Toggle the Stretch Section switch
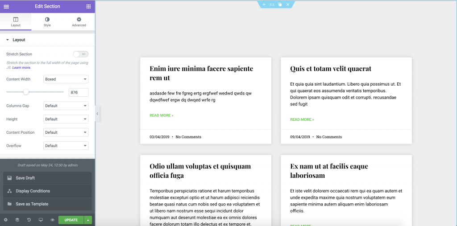 coord(81,54)
